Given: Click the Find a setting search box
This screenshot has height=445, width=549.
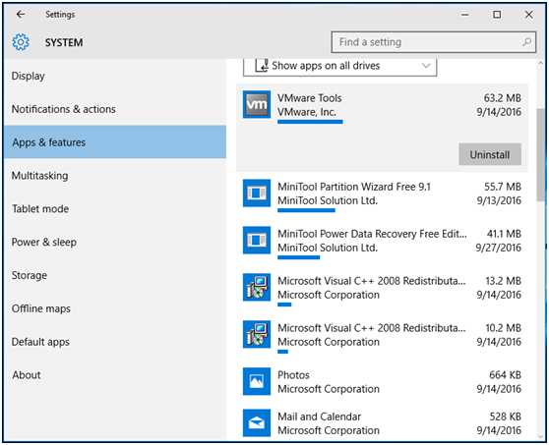Looking at the screenshot, I should tap(434, 42).
